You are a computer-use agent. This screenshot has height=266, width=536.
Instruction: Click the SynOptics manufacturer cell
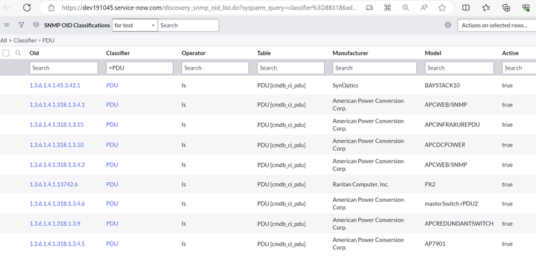pyautogui.click(x=345, y=85)
